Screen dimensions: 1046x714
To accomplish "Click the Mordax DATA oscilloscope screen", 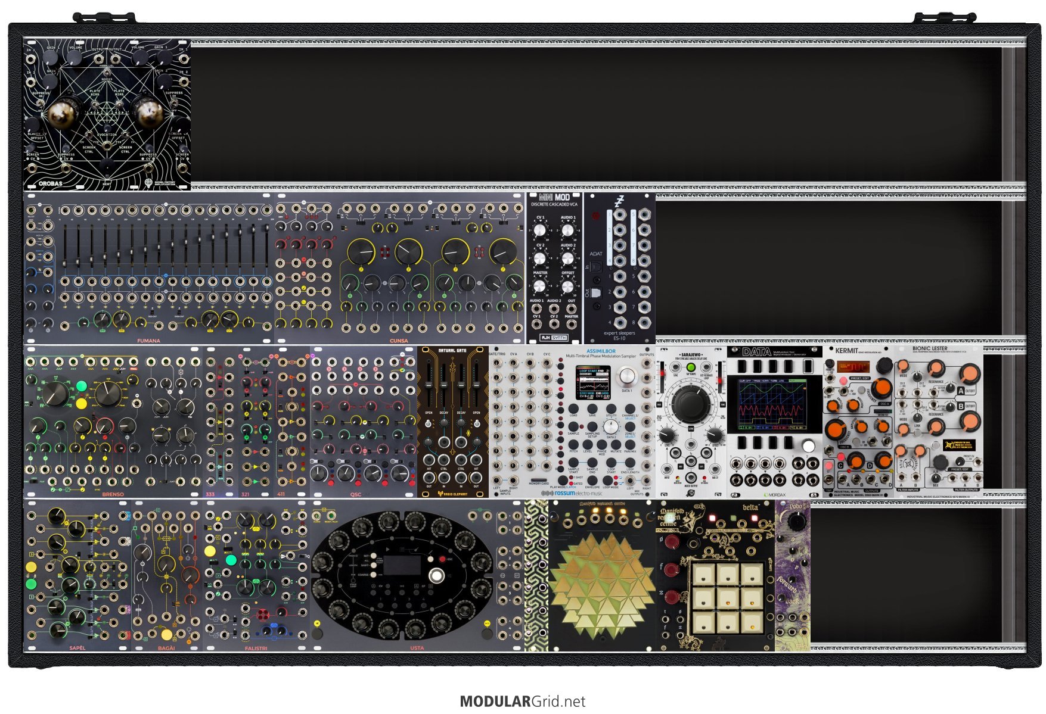I will pyautogui.click(x=774, y=403).
